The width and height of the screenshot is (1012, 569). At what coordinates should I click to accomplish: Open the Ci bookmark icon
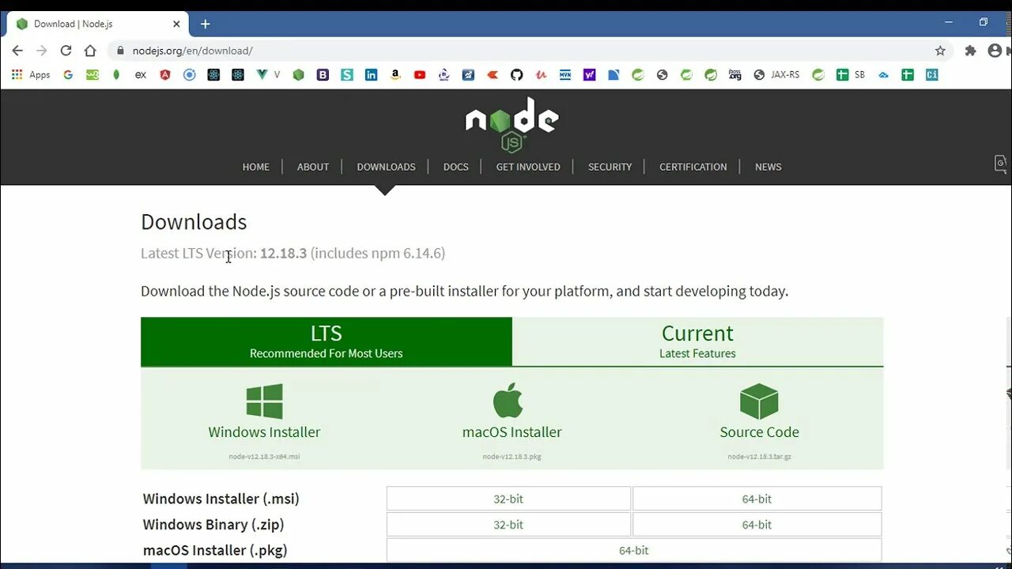click(932, 75)
